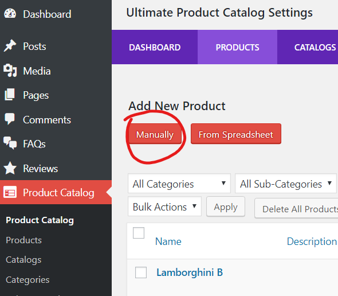This screenshot has width=338, height=296.
Task: Open the All Categories dropdown
Action: click(179, 184)
